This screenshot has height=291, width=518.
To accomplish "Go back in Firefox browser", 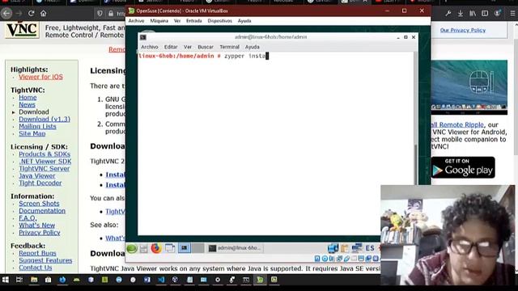I will (x=6, y=14).
